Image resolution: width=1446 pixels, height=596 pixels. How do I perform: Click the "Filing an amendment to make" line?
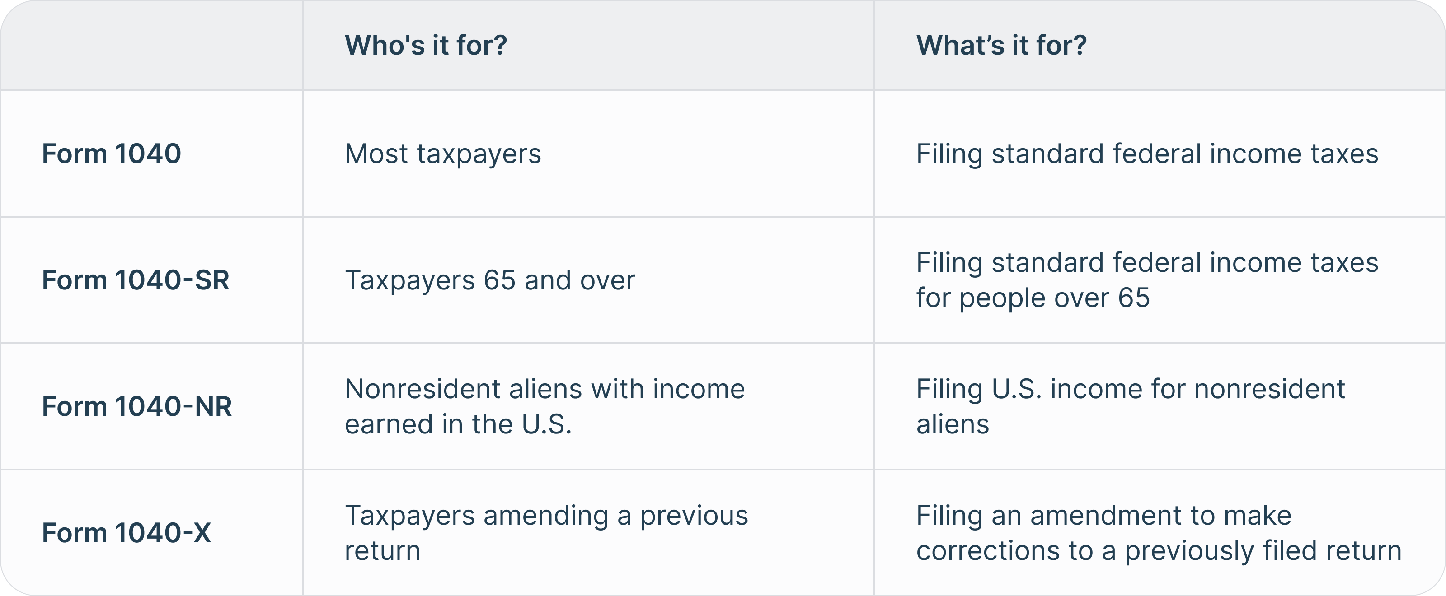pos(1103,515)
